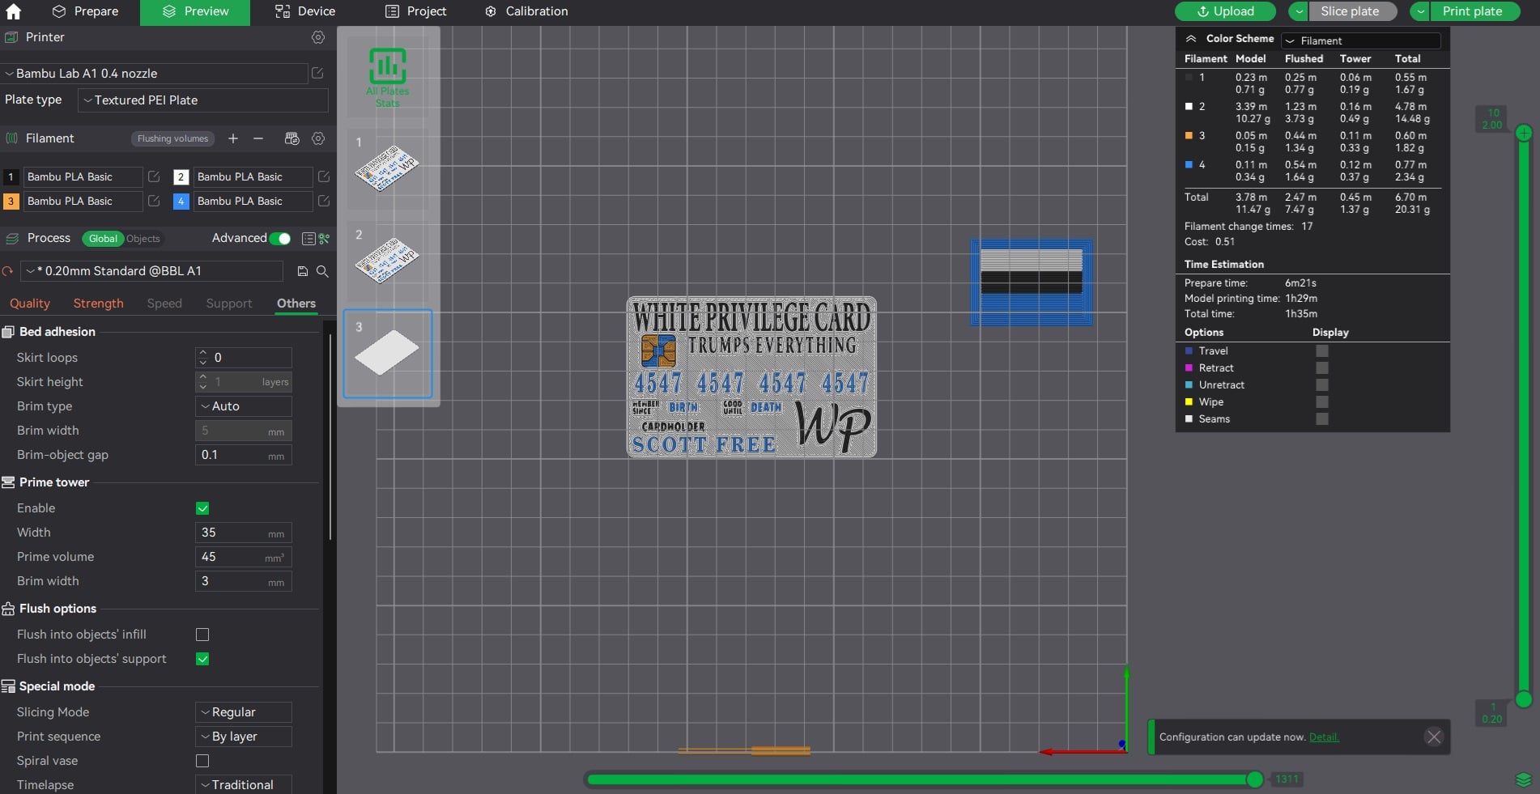Click the orange filament 3 color swatch
1540x794 pixels.
(x=11, y=201)
